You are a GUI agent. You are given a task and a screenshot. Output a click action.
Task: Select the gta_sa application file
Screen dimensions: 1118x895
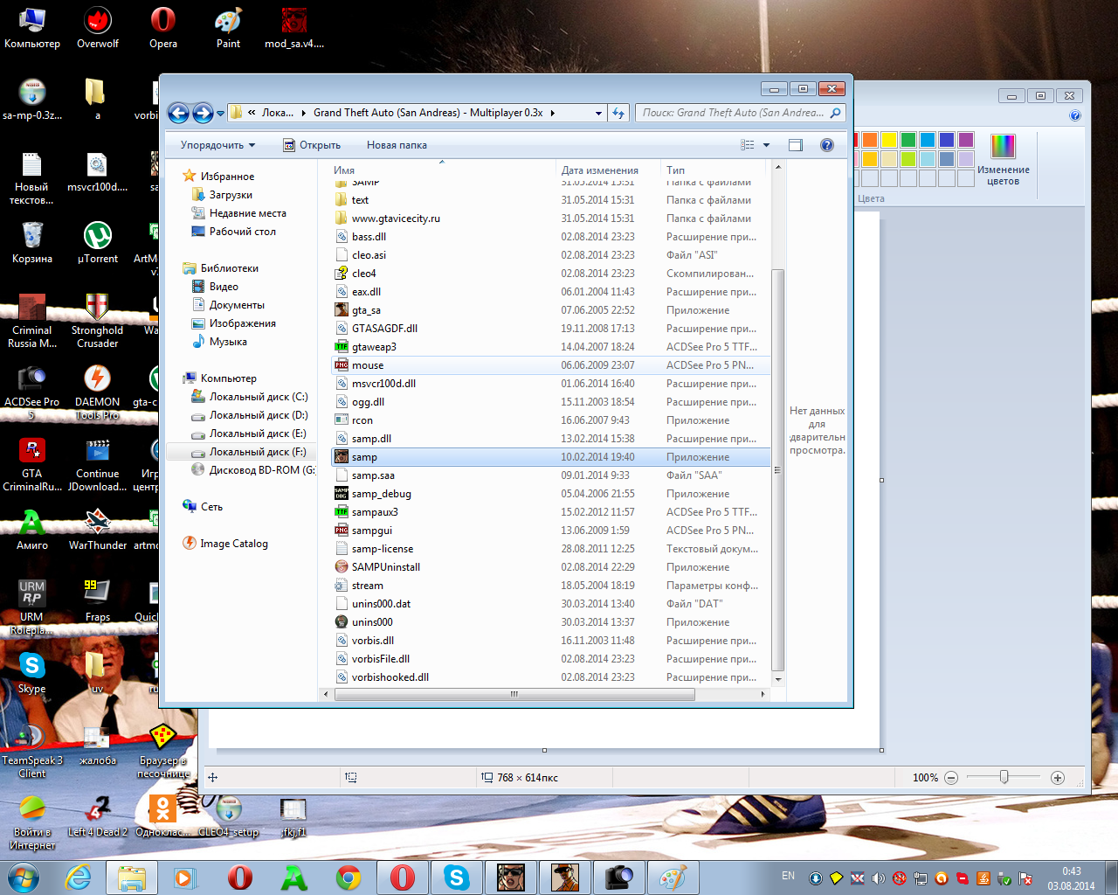tap(550, 310)
